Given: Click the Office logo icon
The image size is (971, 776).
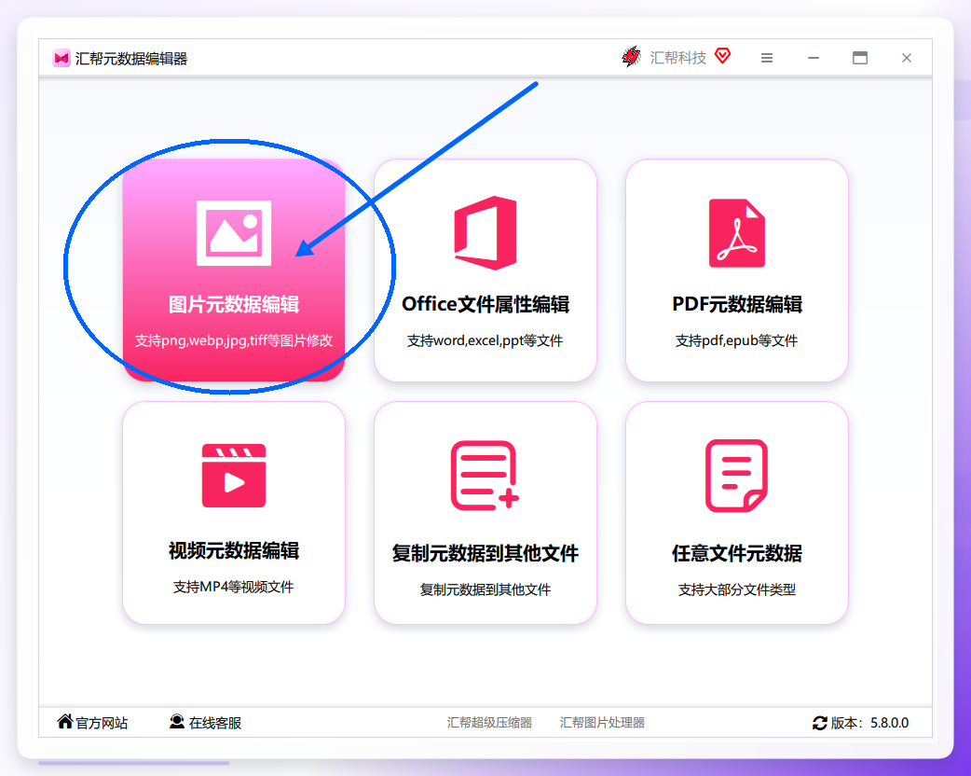Looking at the screenshot, I should (485, 233).
